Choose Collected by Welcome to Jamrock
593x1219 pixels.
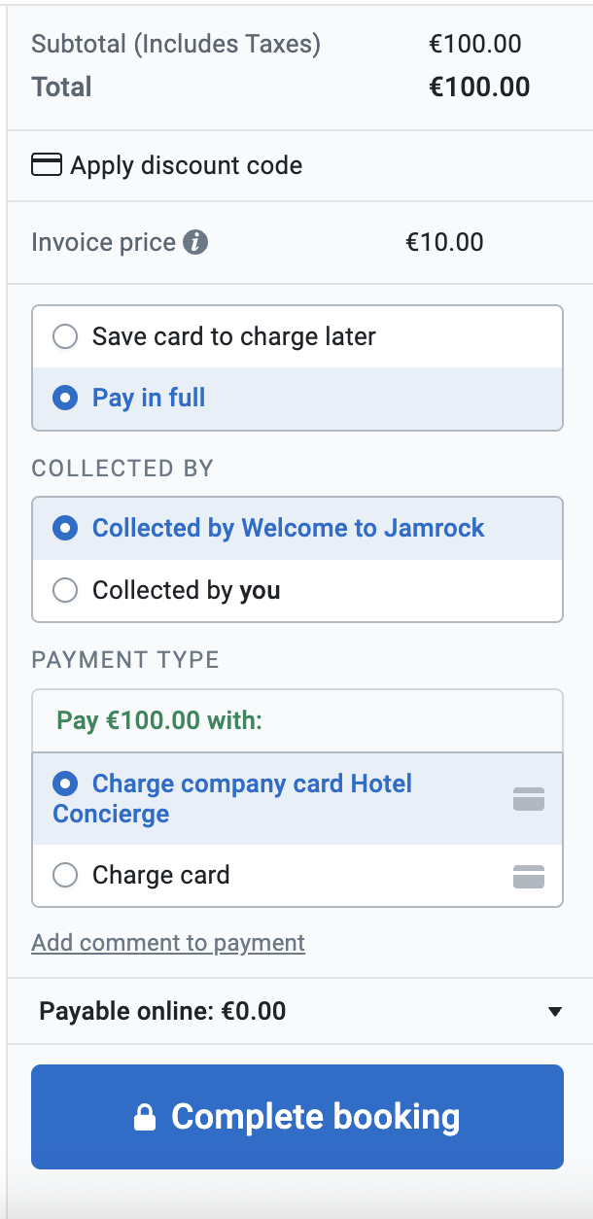[65, 529]
